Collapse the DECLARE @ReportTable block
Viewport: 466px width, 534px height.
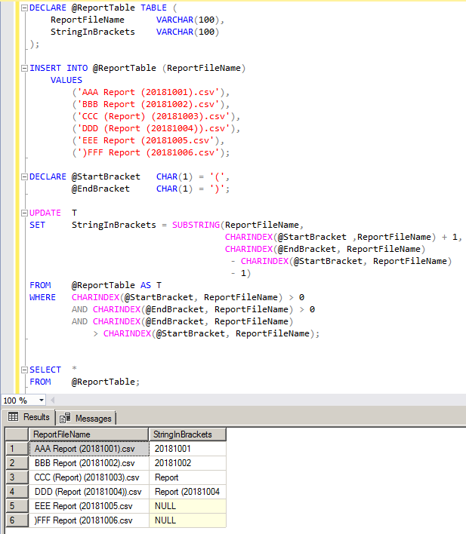24,8
